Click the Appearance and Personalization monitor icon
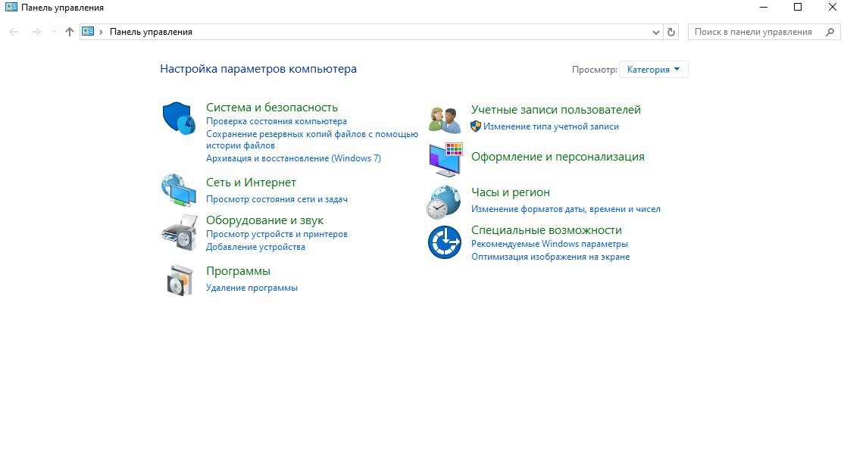847x468 pixels. point(445,159)
